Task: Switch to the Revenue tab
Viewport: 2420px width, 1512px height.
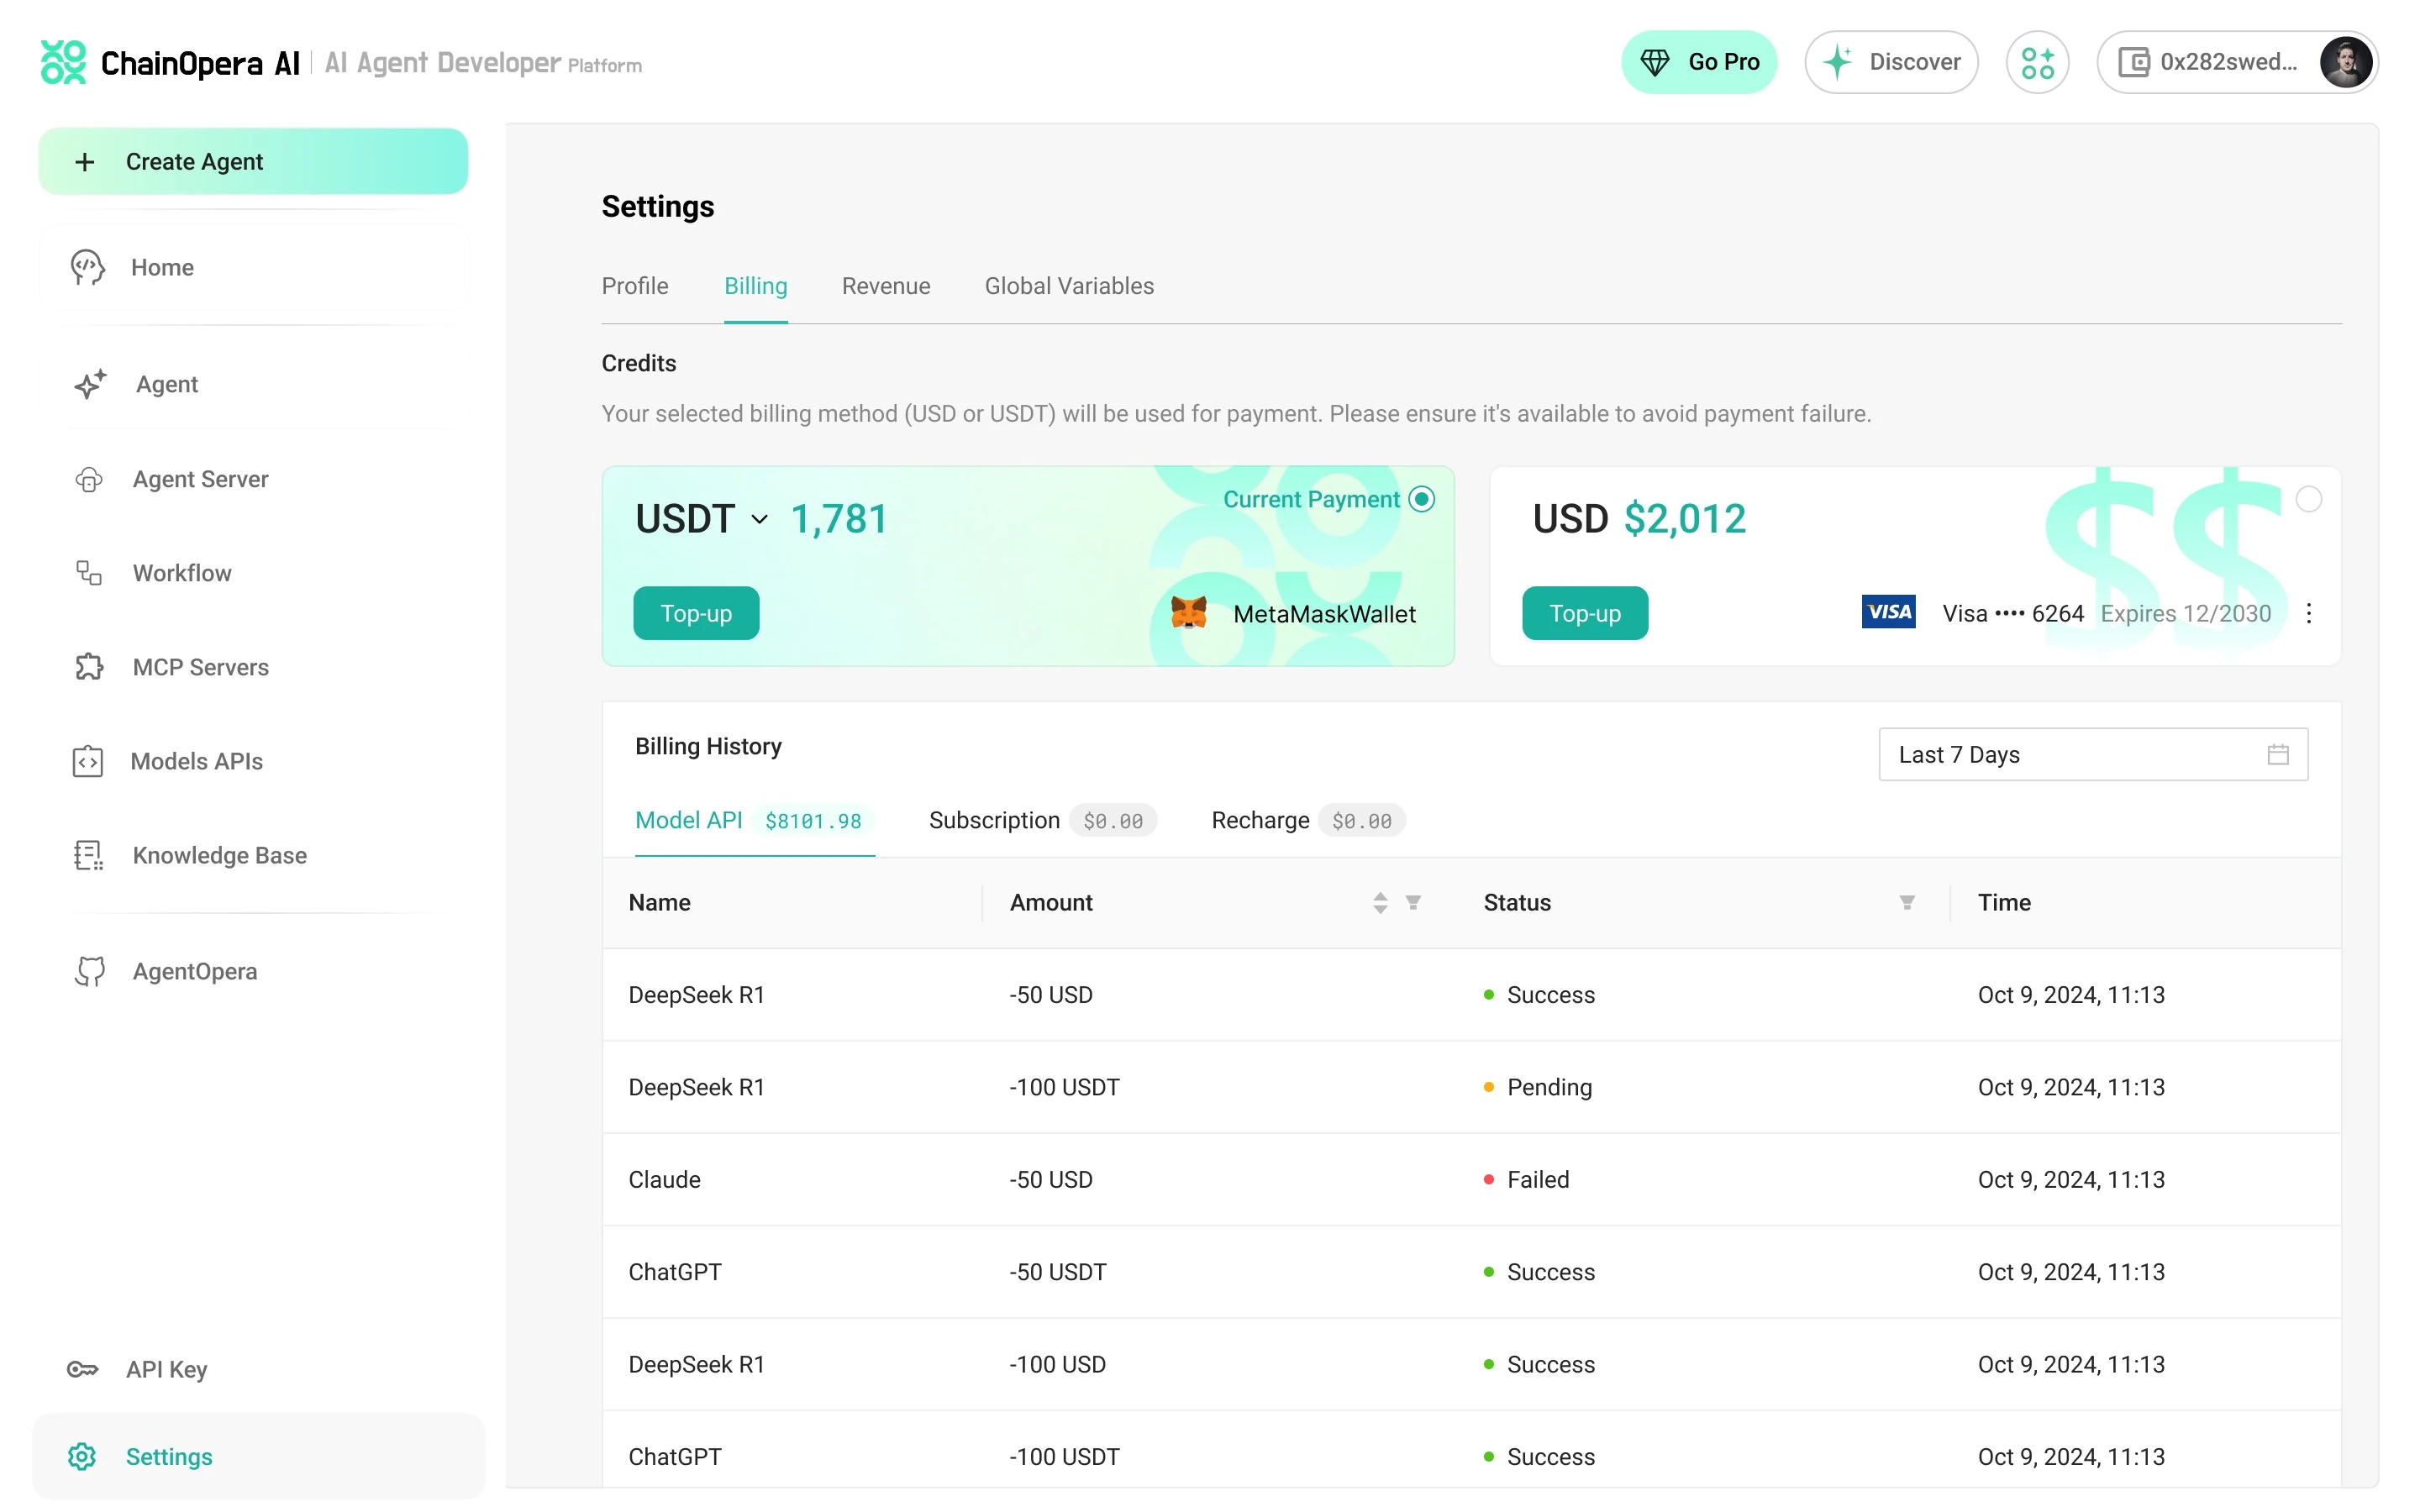Action: pyautogui.click(x=885, y=286)
